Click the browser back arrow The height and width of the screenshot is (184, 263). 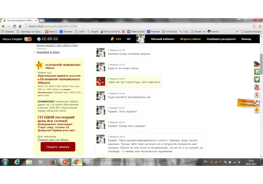3,26
